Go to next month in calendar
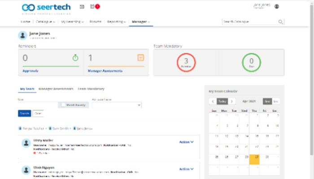Viewport: 314px width, 179px height. pyautogui.click(x=232, y=102)
